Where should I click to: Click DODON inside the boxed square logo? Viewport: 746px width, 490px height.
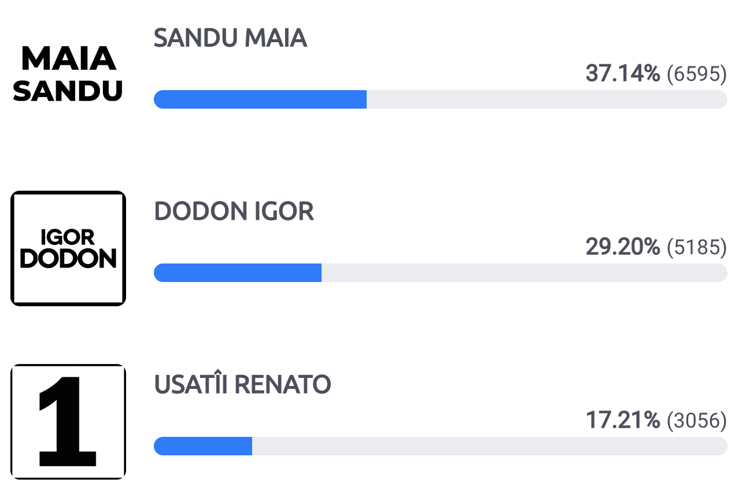(x=68, y=259)
